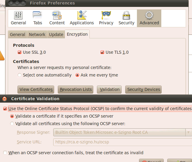Viewport: 192px width, 162px height.
Task: Click the Firefox Preferences title bar text
Action: pyautogui.click(x=52, y=3)
